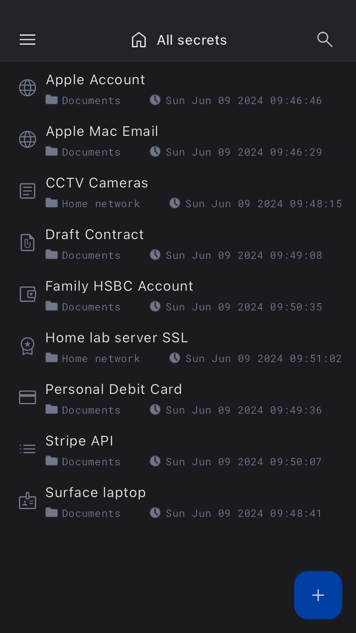Click the credit card icon for Personal Debit Card

pos(28,397)
